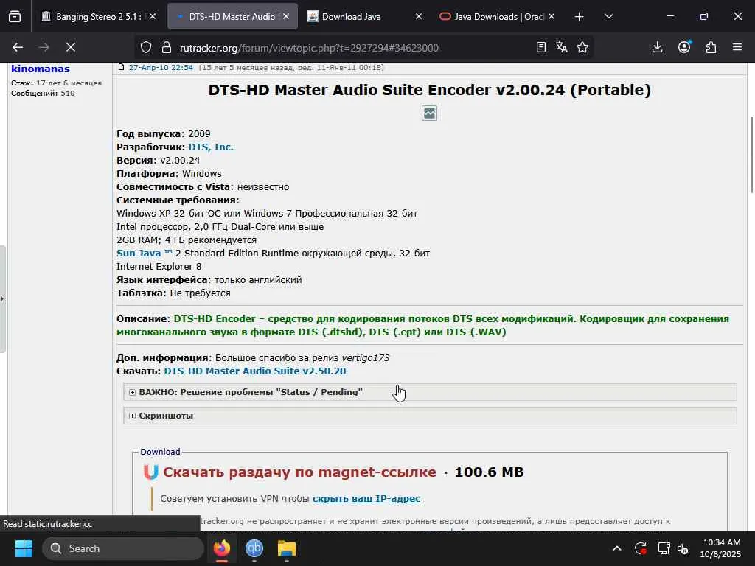The width and height of the screenshot is (755, 566).
Task: Open post date link 27-Апр-10 22:54
Action: 161,67
